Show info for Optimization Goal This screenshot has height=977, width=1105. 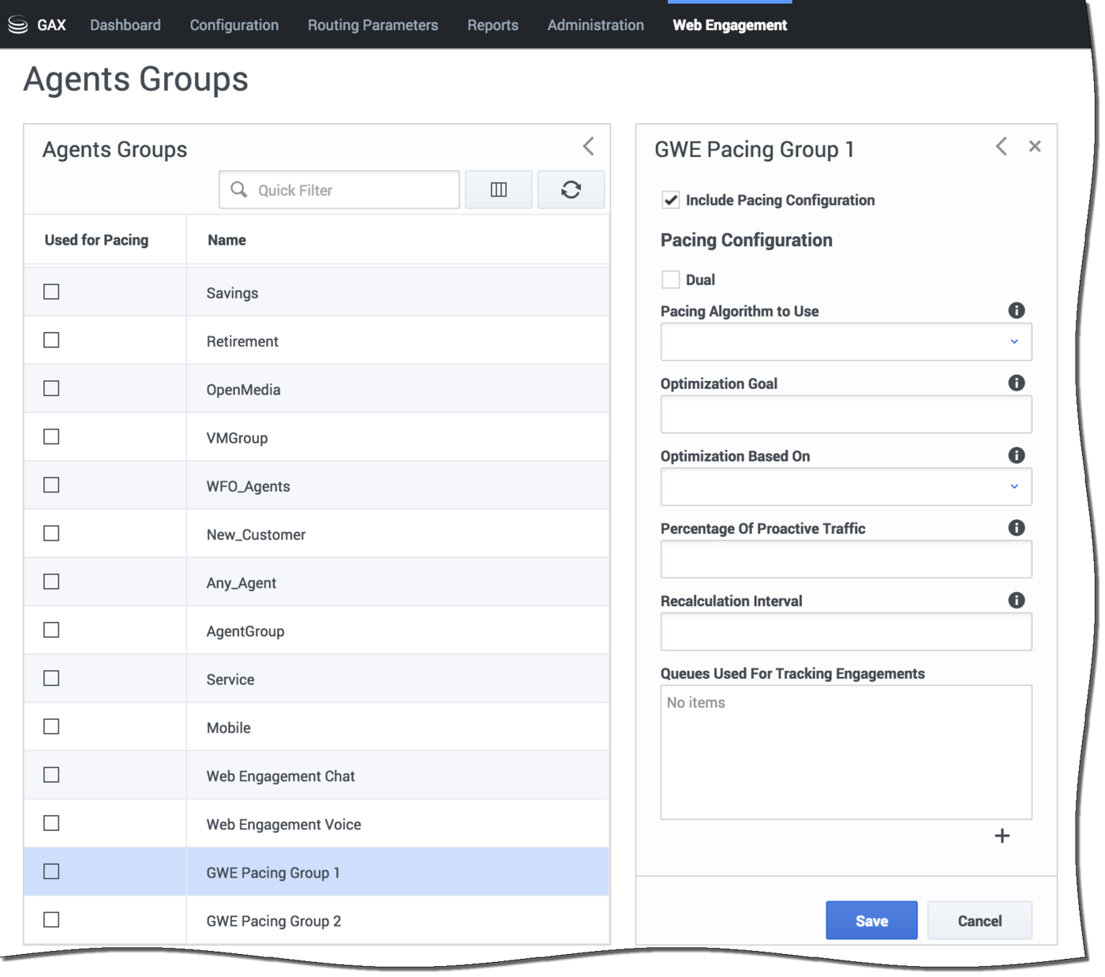1017,383
